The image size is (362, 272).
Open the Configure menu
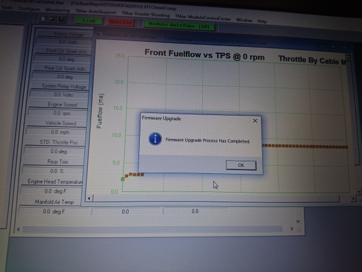(29, 9)
